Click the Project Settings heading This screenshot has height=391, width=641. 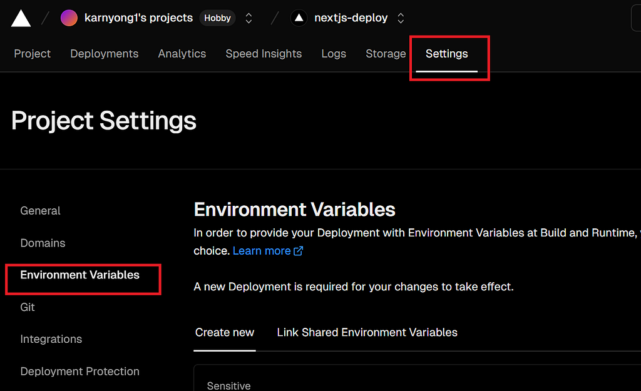pyautogui.click(x=104, y=121)
